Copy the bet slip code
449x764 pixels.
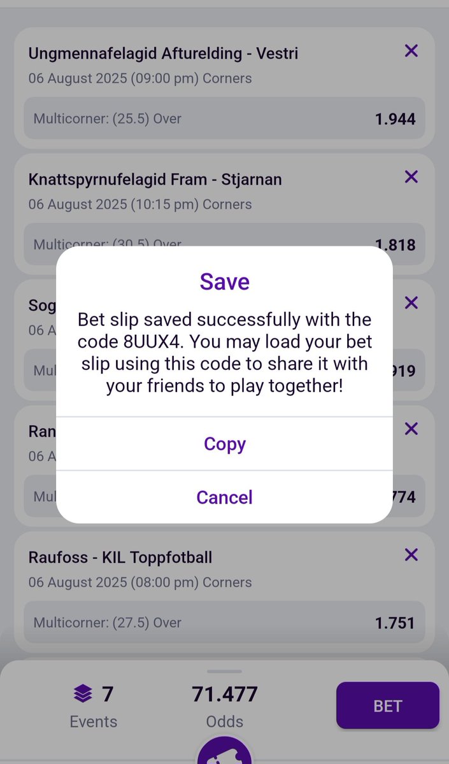pyautogui.click(x=224, y=444)
